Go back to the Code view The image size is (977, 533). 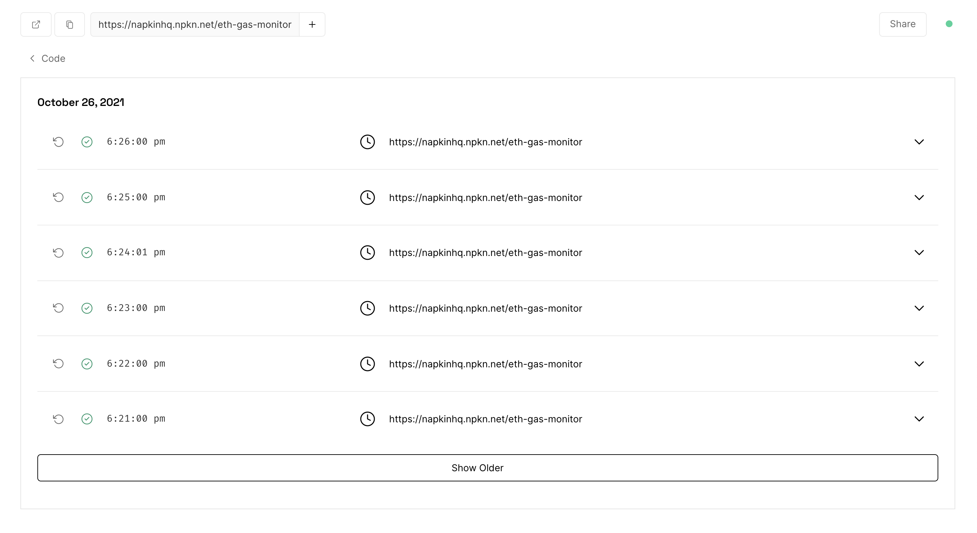coord(48,58)
